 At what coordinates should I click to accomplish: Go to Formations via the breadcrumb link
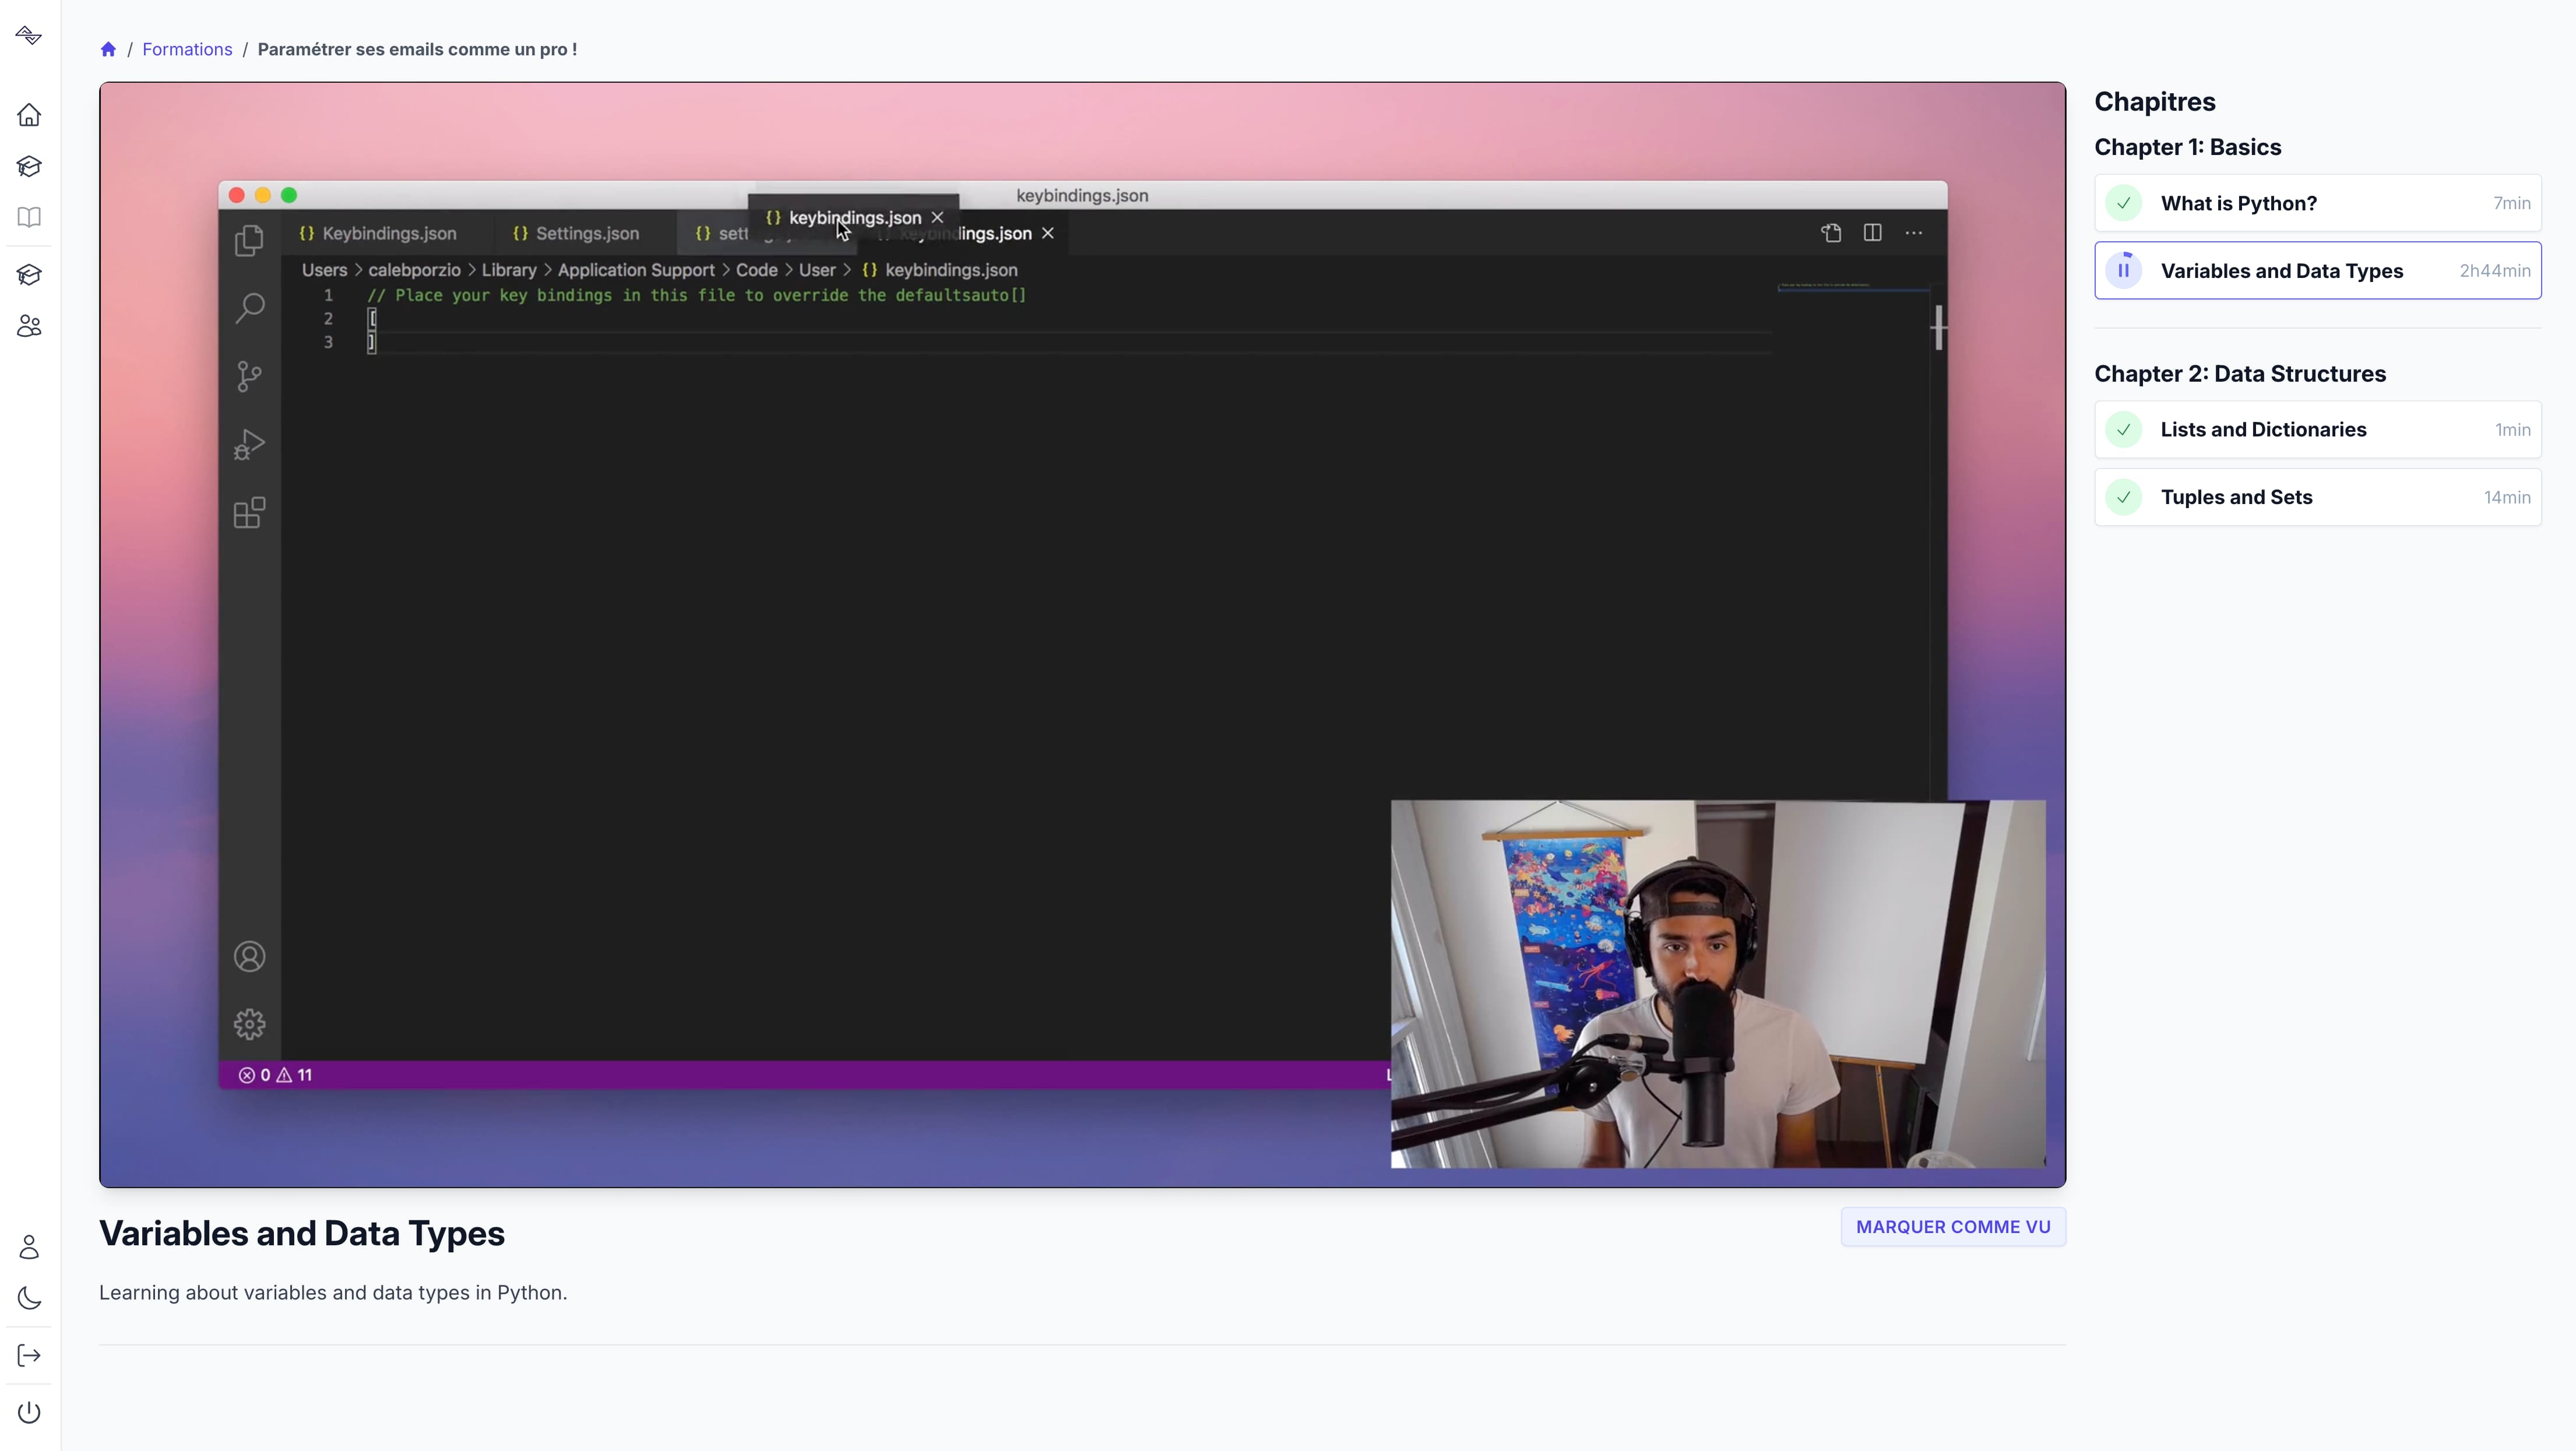[187, 49]
